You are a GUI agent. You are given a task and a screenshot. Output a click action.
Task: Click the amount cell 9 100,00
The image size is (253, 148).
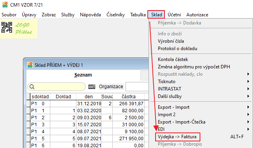click(128, 132)
